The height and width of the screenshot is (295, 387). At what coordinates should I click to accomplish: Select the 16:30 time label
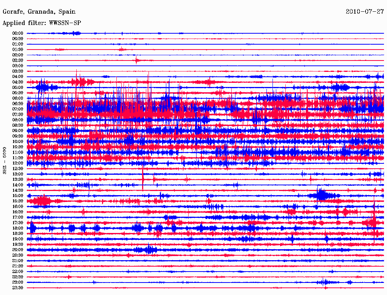coord(17,212)
